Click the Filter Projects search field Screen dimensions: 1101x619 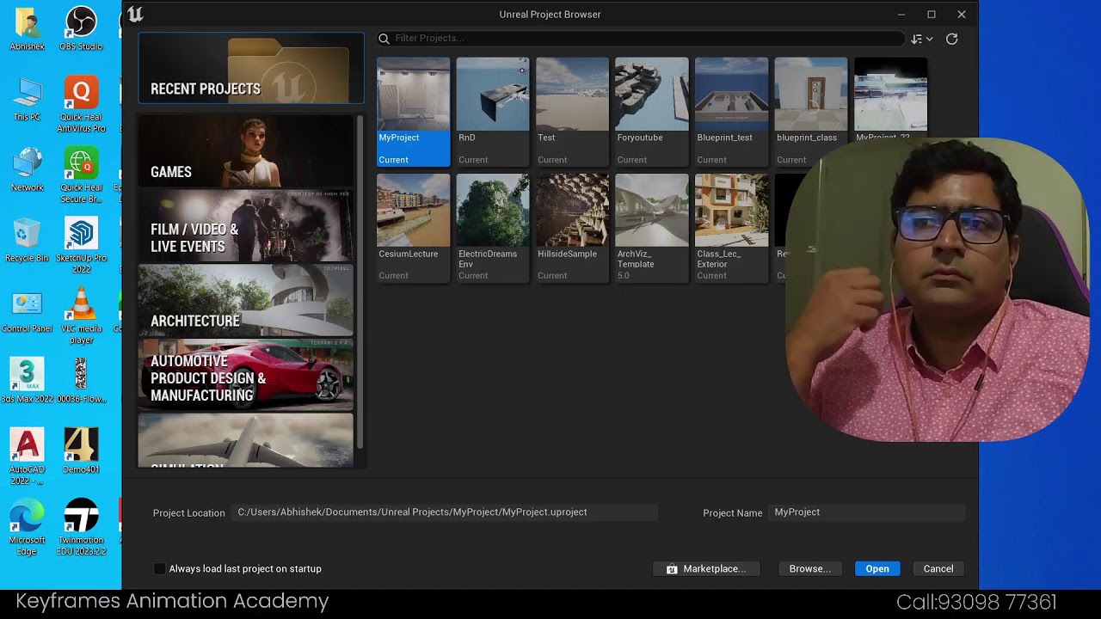641,39
